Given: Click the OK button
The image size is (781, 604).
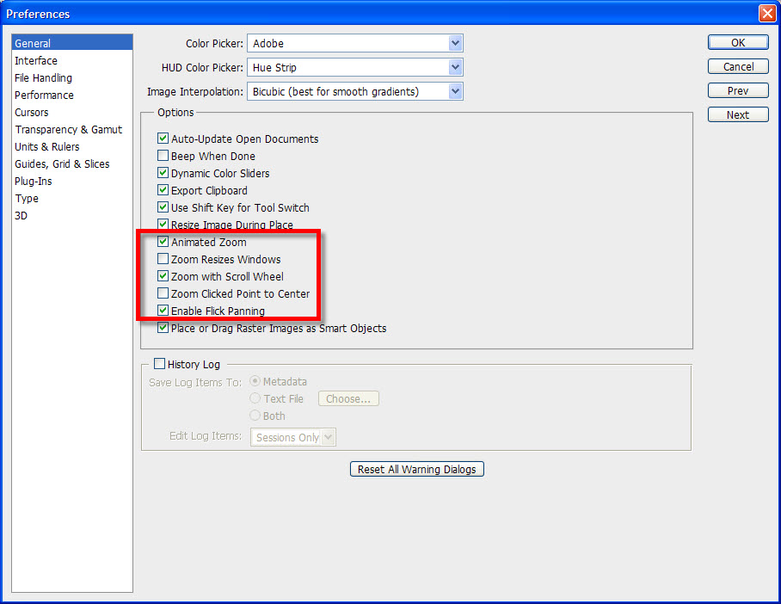Looking at the screenshot, I should tap(738, 42).
